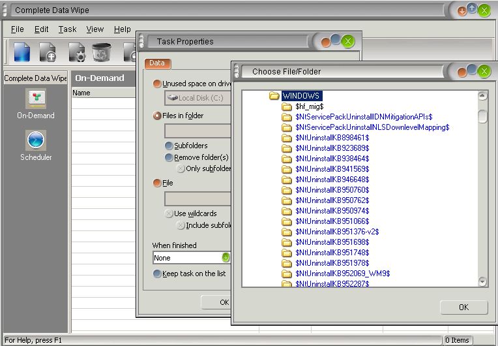
Task: Select Unused space on drive radio button
Action: coord(157,84)
